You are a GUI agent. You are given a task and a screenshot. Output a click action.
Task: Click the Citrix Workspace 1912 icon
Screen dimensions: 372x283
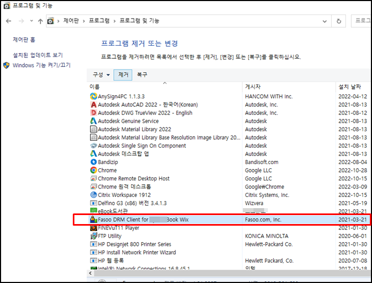[x=94, y=195]
